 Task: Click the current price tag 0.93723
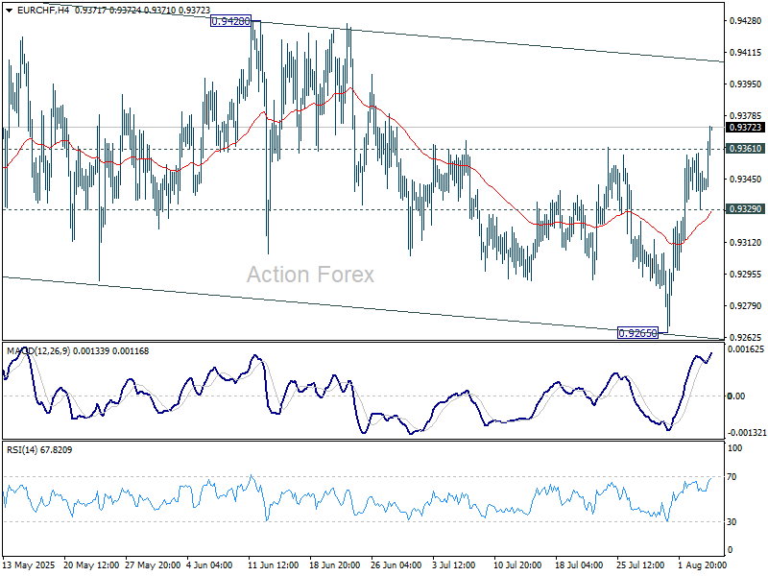(745, 128)
